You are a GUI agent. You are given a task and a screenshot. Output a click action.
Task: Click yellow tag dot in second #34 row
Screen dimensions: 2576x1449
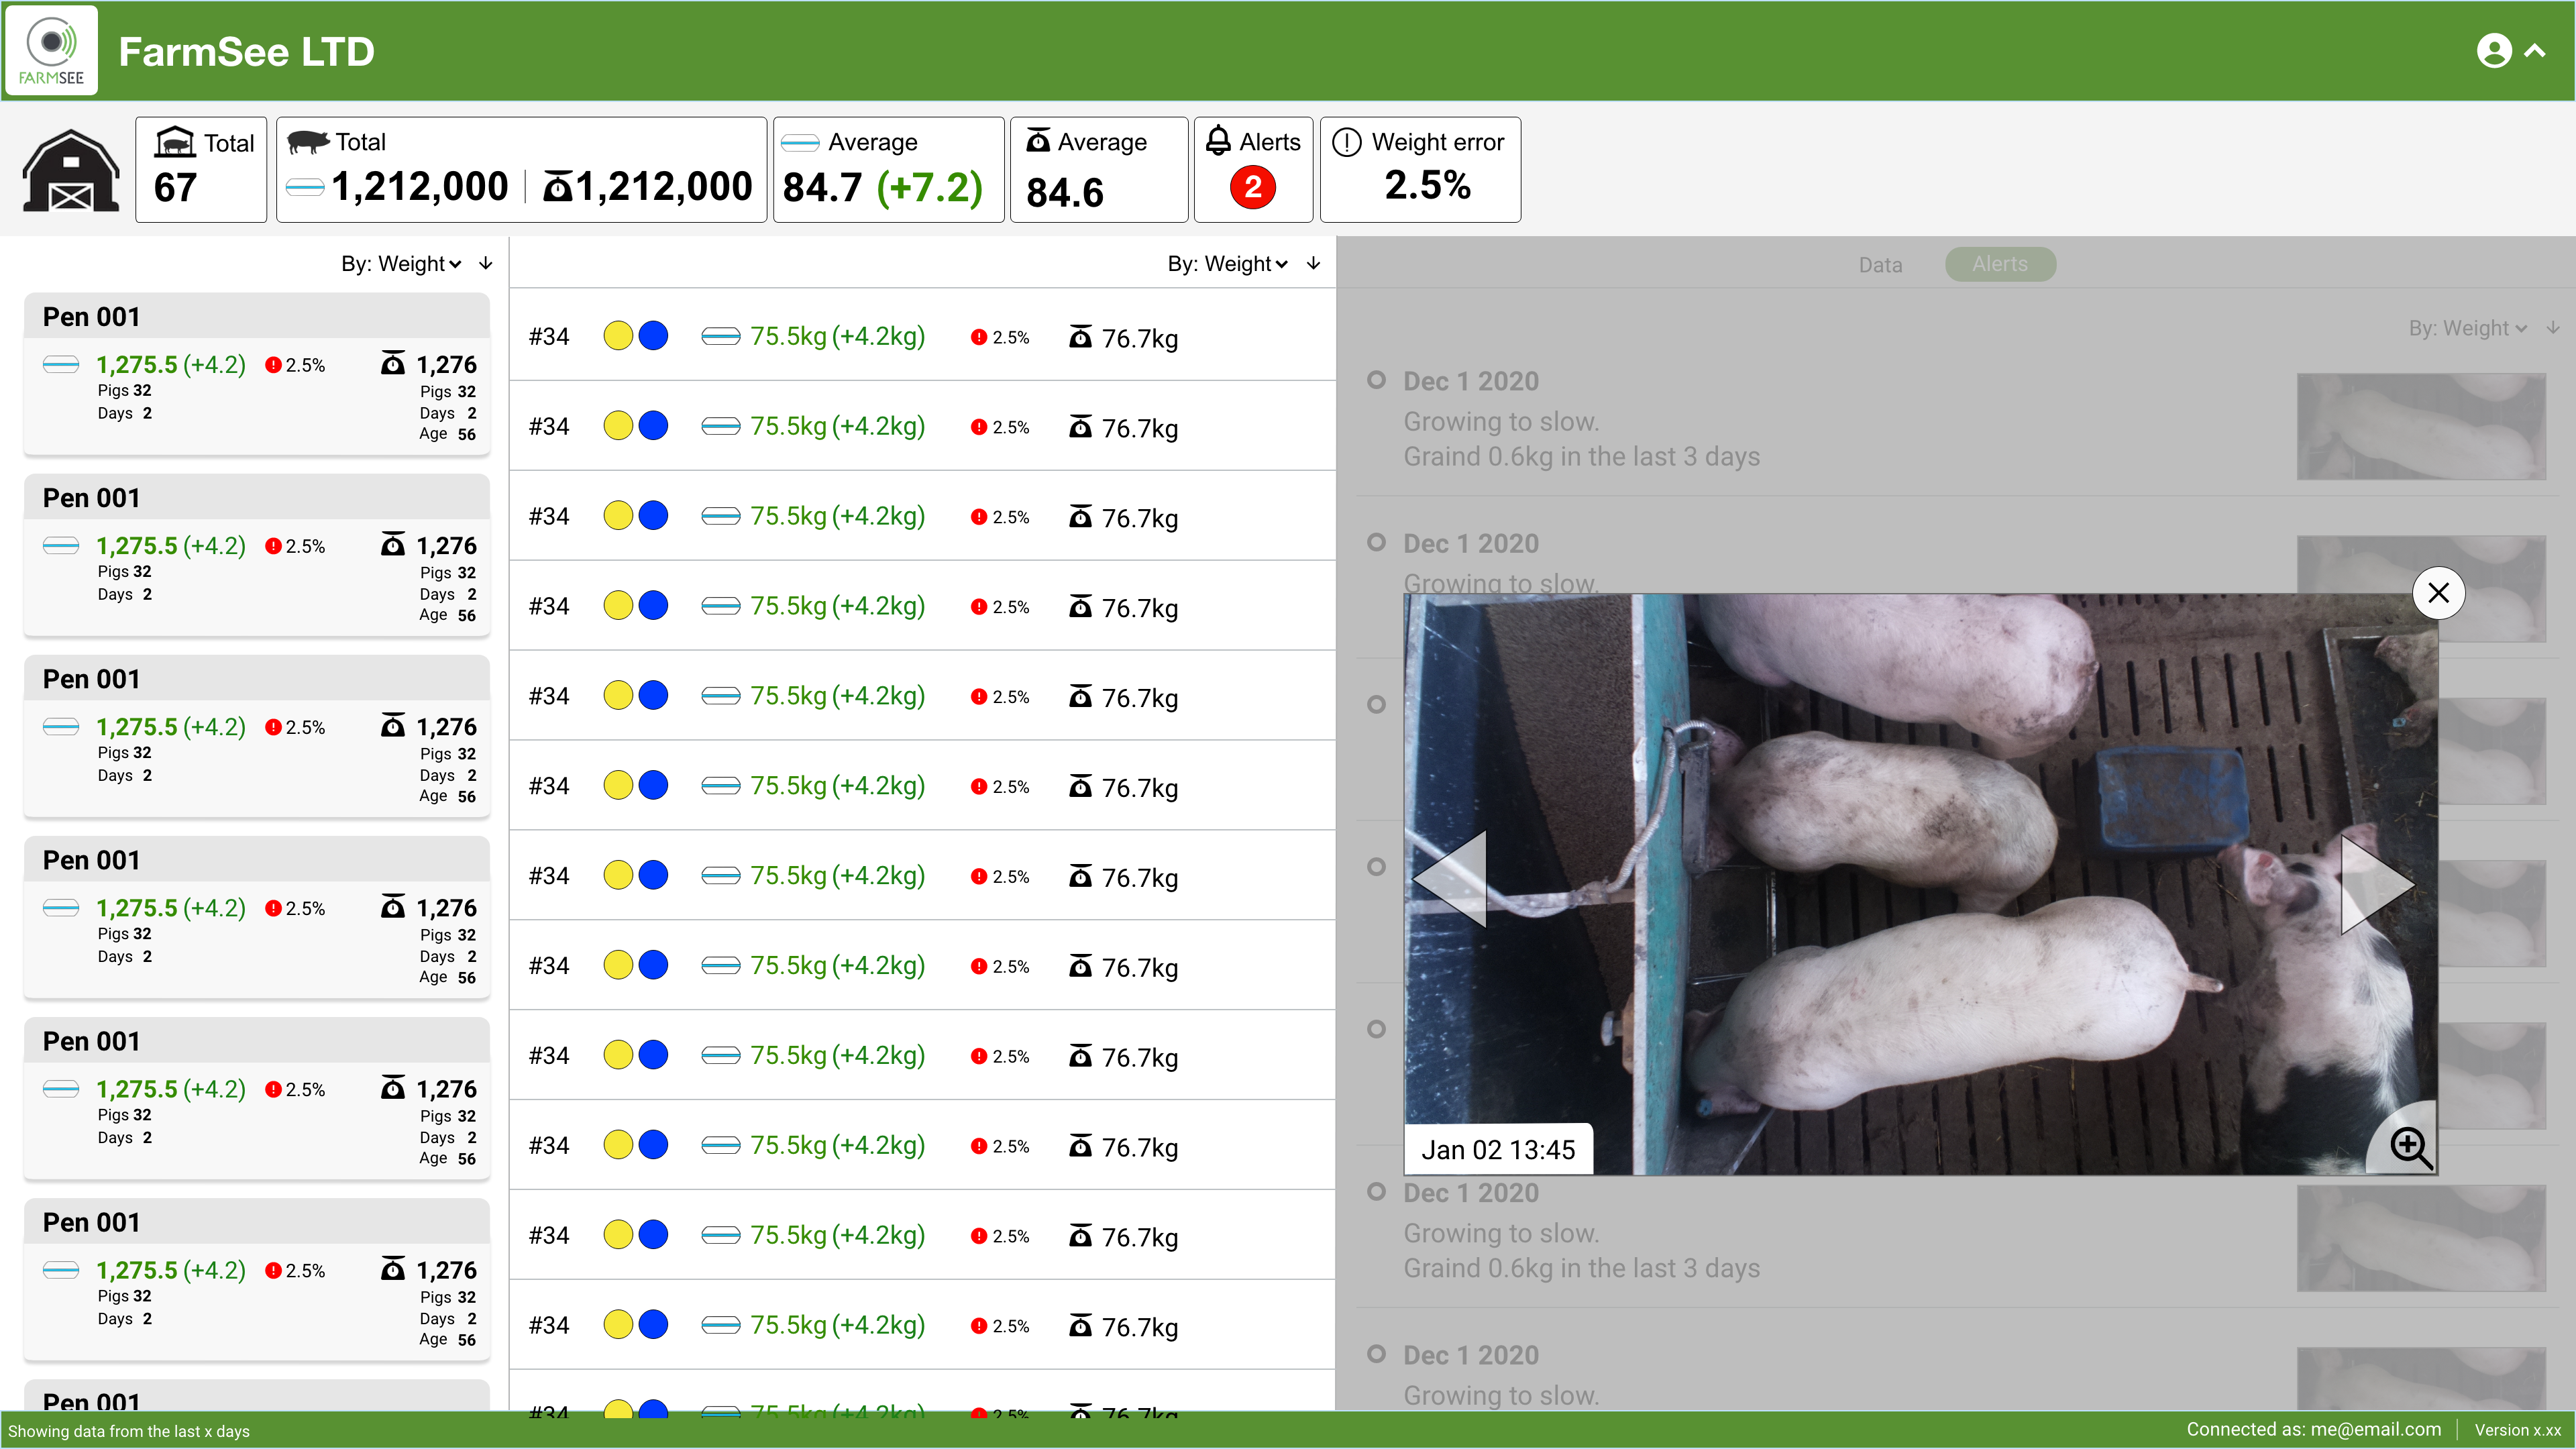pos(618,426)
